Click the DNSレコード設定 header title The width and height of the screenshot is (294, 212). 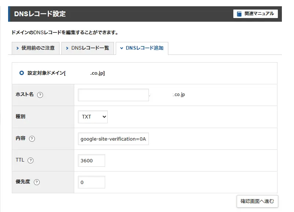[x=40, y=14]
